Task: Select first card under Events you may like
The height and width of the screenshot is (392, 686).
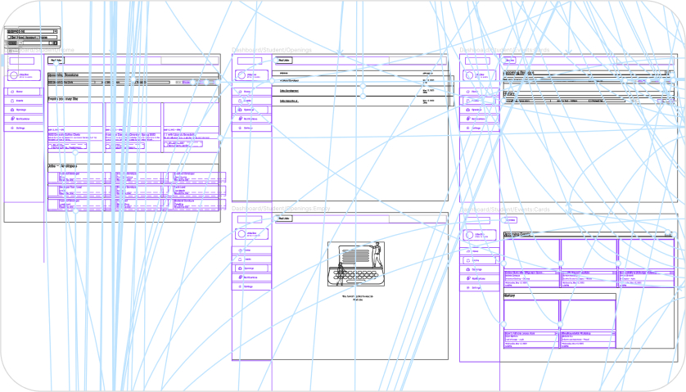Action: pyautogui.click(x=75, y=128)
